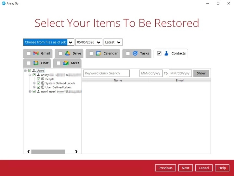Viewport: 234px width, 176px height.
Task: Click the start date MM/dd/yyyy field
Action: 151,73
